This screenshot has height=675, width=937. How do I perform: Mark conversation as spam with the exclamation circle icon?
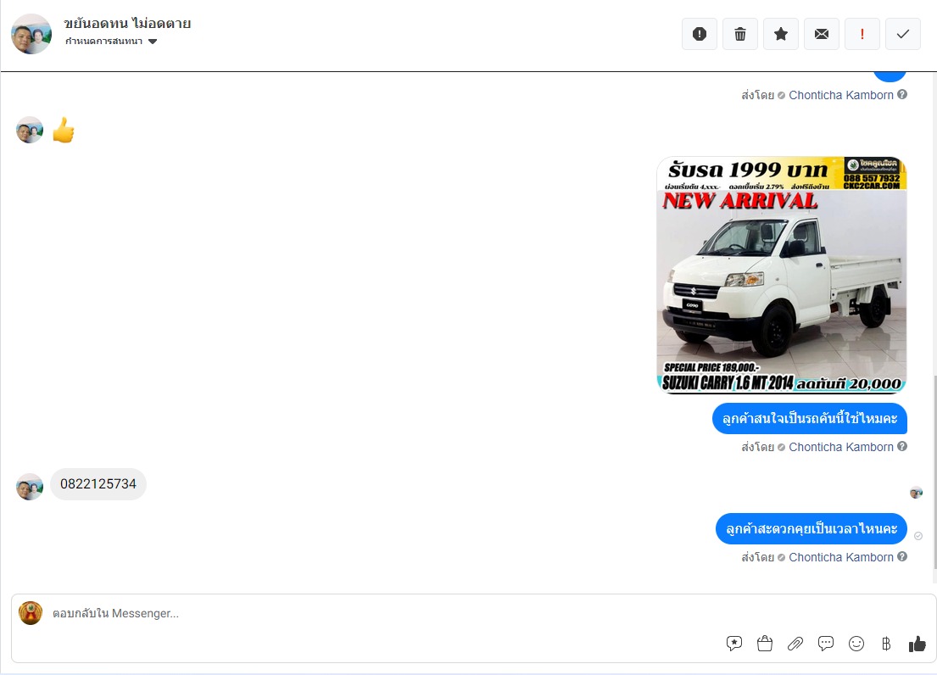coord(700,34)
